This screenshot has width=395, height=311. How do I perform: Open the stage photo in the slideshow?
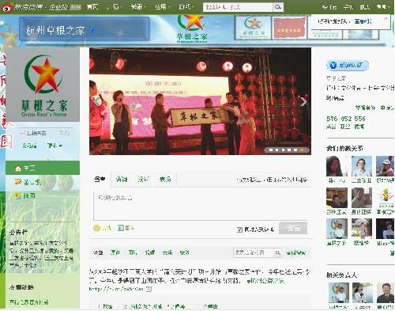200,101
